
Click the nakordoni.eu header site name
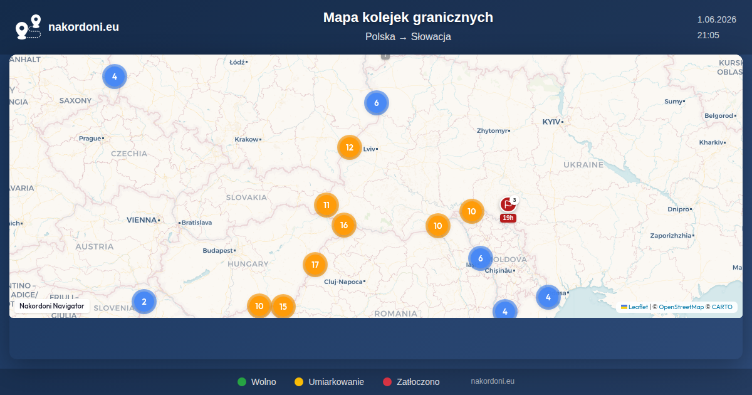[83, 27]
